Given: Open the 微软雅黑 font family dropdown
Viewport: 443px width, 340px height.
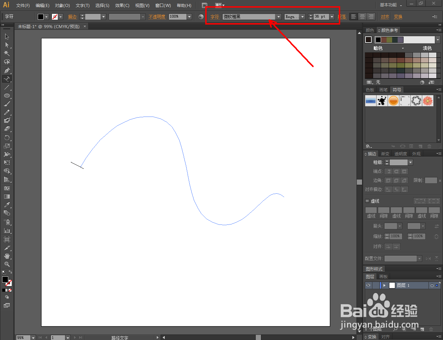Looking at the screenshot, I should (279, 17).
